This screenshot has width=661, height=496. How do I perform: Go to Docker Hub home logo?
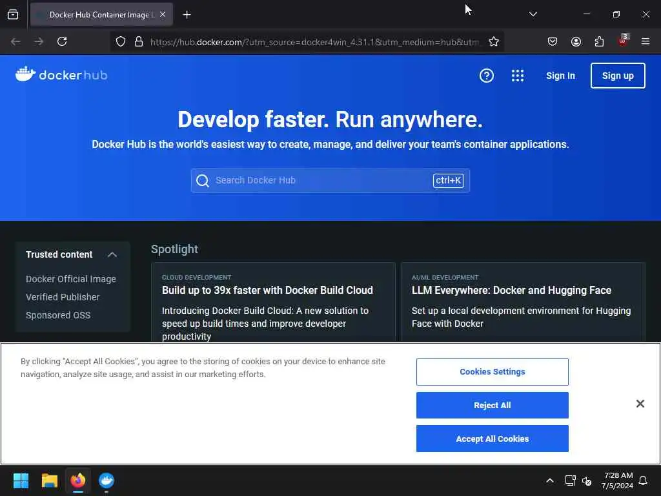[61, 74]
